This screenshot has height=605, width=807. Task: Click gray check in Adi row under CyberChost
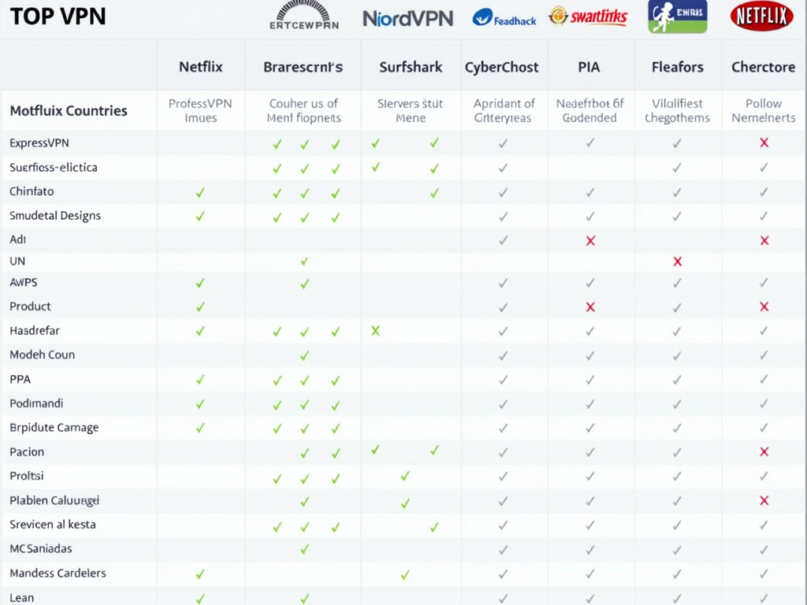point(503,240)
